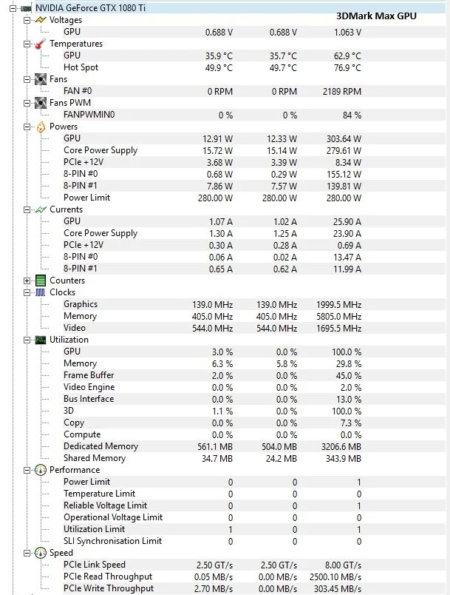This screenshot has width=450, height=595.
Task: Collapse the Currents group
Action: [x=27, y=209]
